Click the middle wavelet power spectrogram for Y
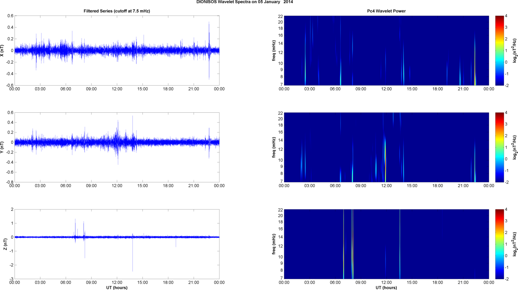Viewport: 518px width, 290px height. [386, 147]
